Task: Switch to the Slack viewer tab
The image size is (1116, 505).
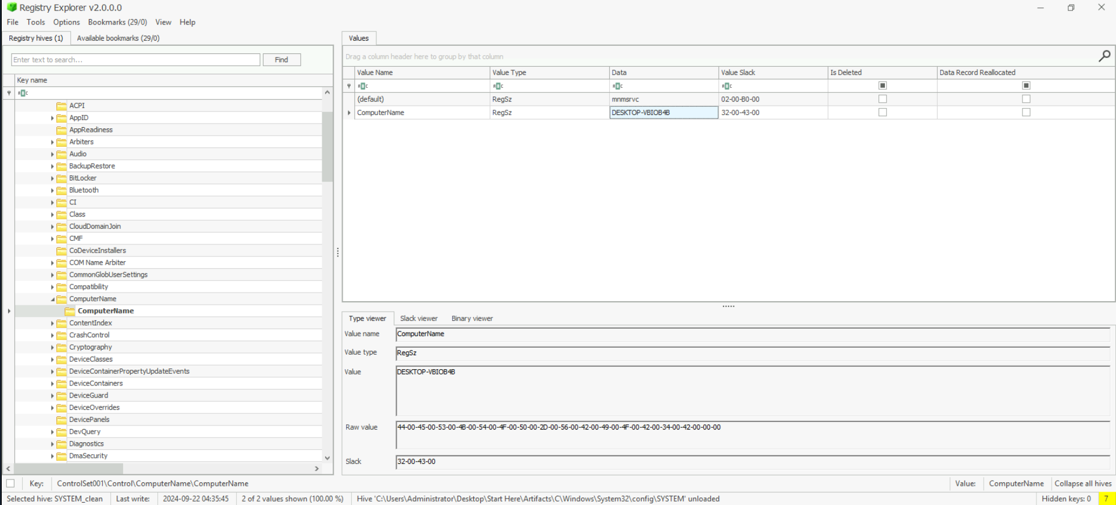Action: click(x=419, y=319)
